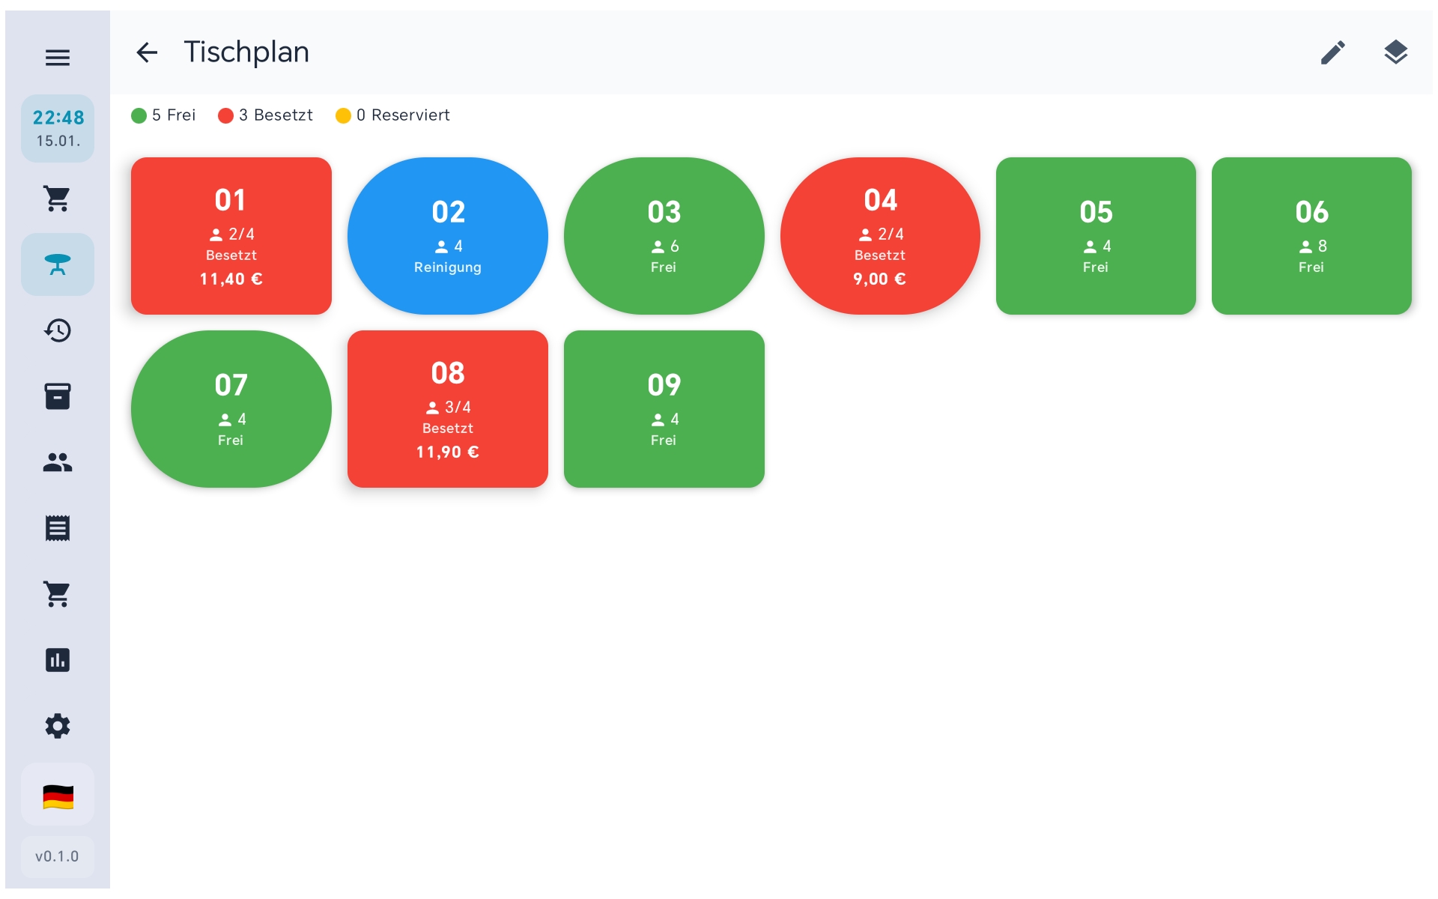Open table 02 currently in Reinigung
The width and height of the screenshot is (1438, 899).
click(447, 235)
